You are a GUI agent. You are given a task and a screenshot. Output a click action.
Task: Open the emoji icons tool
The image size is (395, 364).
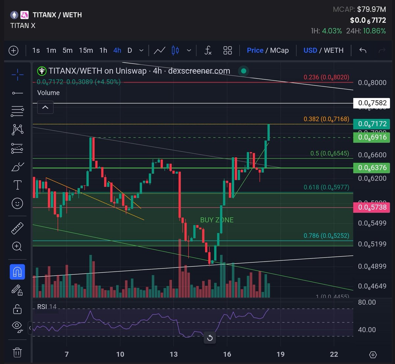coord(17,203)
